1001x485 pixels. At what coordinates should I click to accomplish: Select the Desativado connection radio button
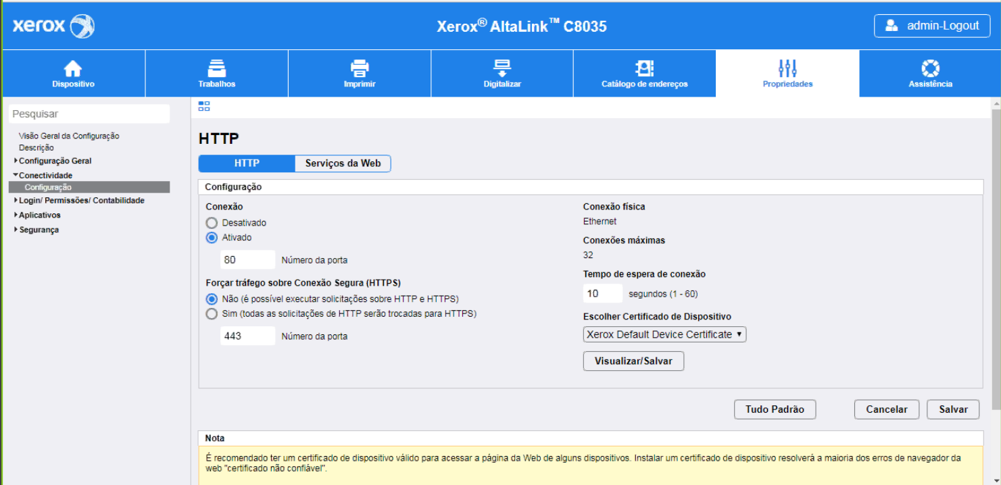tap(212, 223)
